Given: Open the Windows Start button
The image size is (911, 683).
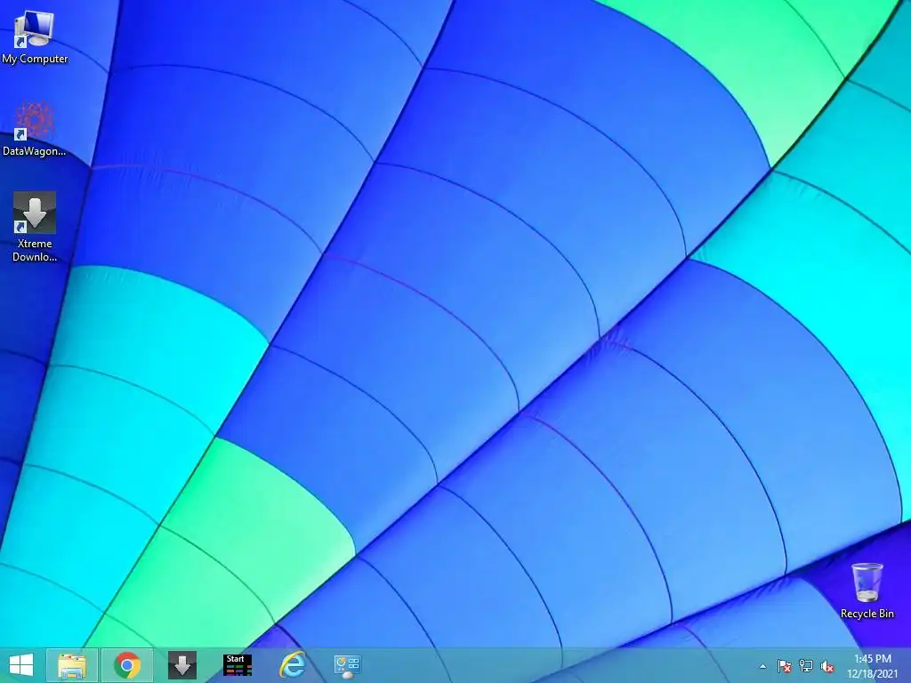Looking at the screenshot, I should [x=21, y=665].
